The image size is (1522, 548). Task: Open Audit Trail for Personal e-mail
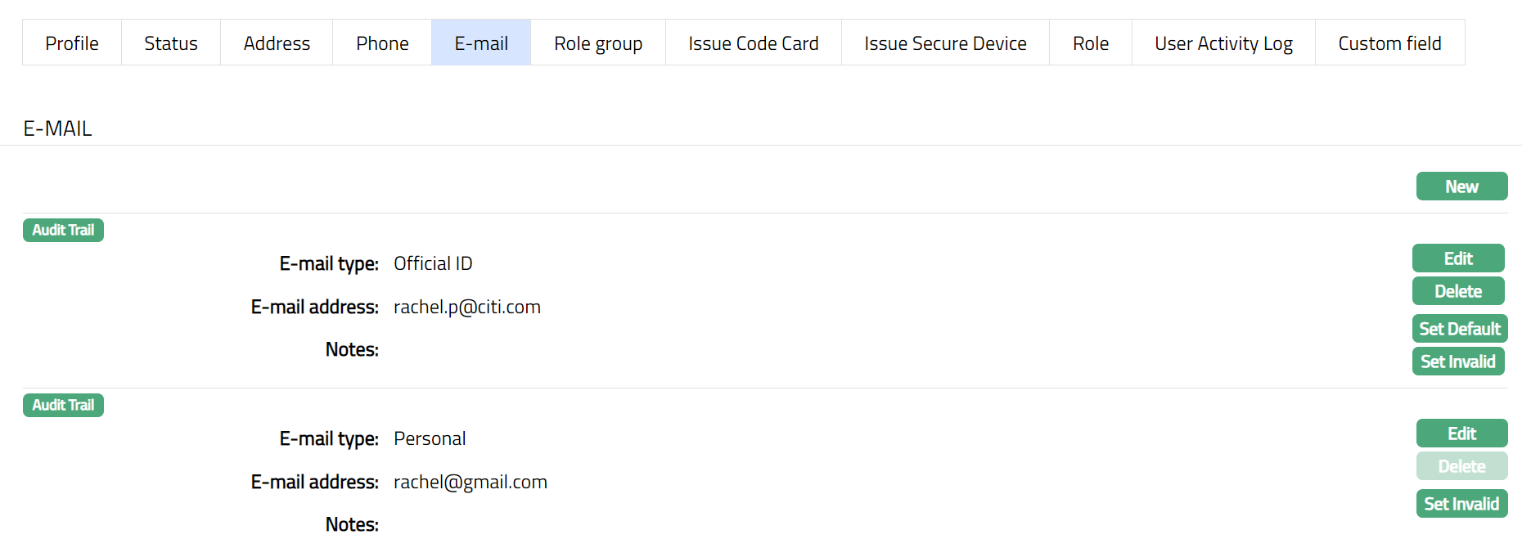[63, 406]
